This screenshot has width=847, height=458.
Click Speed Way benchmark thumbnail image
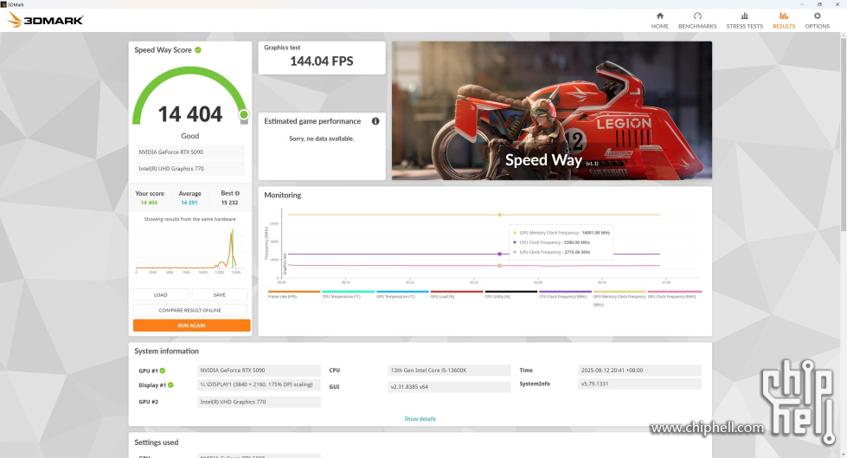(x=551, y=110)
